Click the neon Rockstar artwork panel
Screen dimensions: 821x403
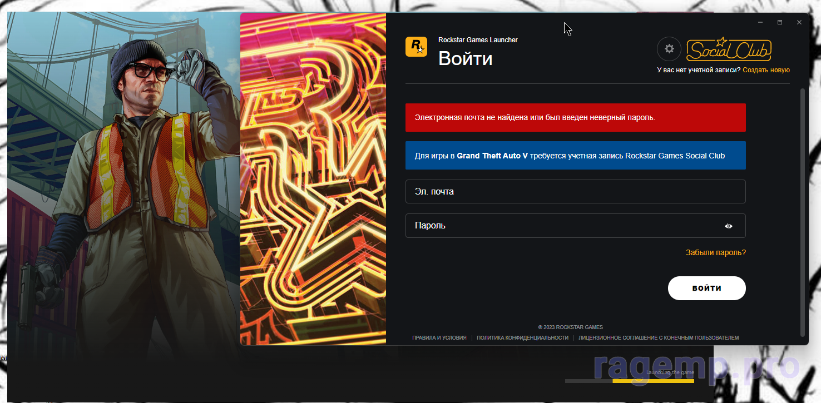[313, 179]
